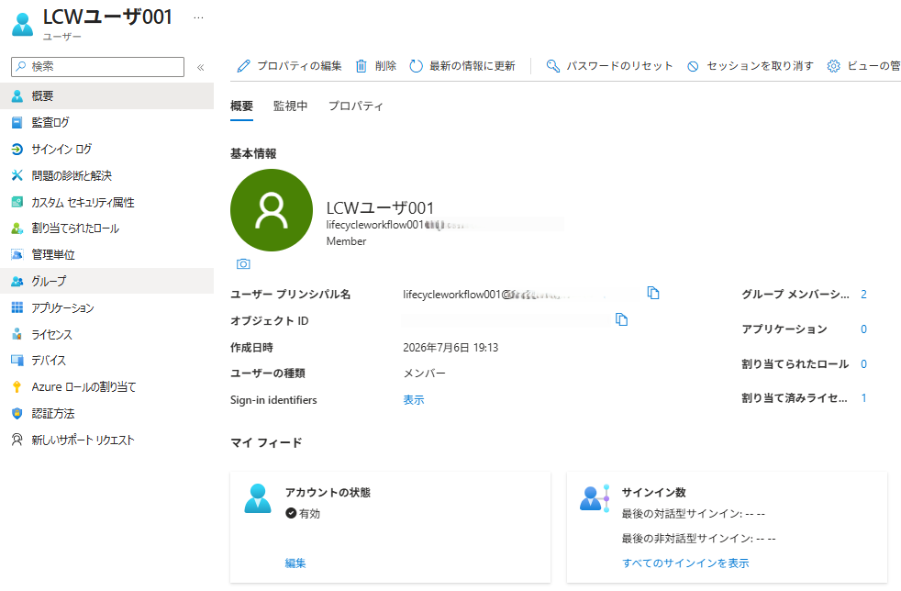Click the 割り当てられたロール count 0
901x591 pixels.
tap(863, 364)
